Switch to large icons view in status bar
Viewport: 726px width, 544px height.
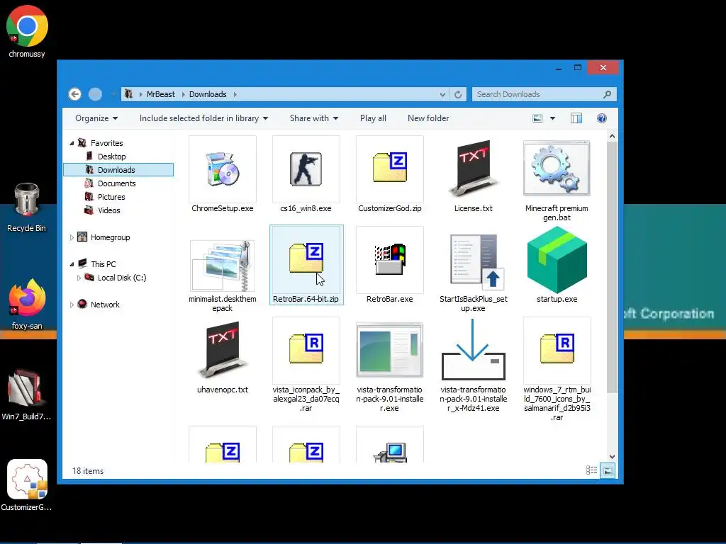[x=608, y=470]
